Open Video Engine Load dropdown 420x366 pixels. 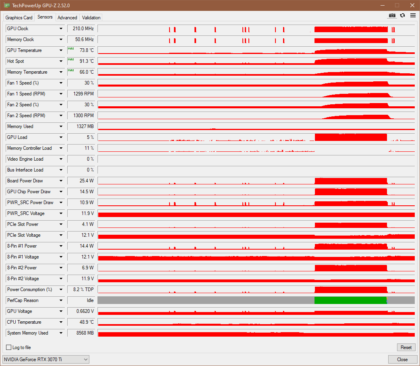(61, 159)
